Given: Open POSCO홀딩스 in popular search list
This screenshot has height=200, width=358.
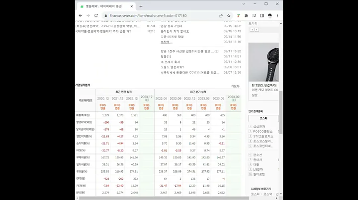Looking at the screenshot, I should click(x=263, y=131).
